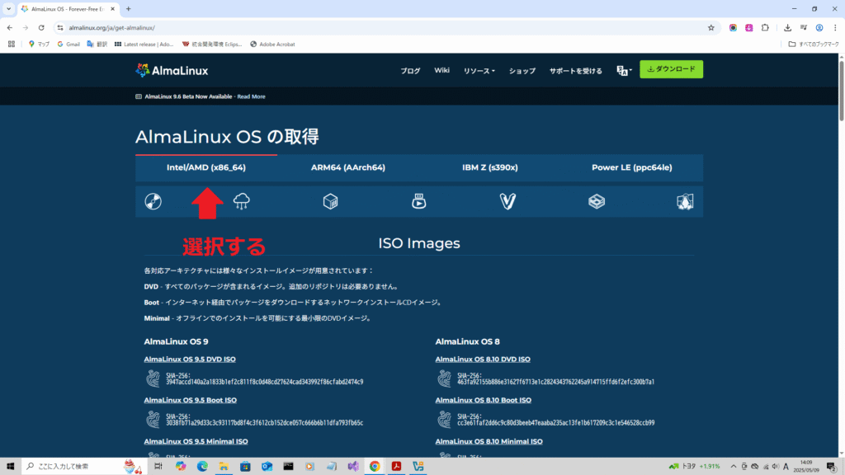Viewport: 845px width, 475px height.
Task: Select the ISO disc image icon
Action: click(x=153, y=201)
